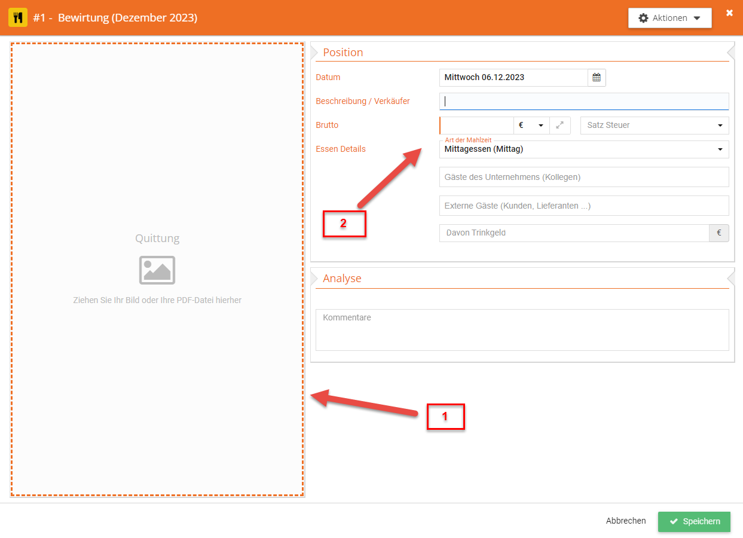Open the Art der Mahlzeit dropdown
This screenshot has width=743, height=538.
point(583,149)
